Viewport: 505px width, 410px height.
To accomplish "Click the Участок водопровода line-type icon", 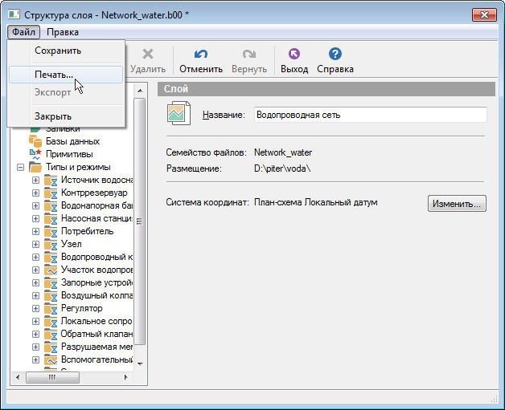I will 51,270.
